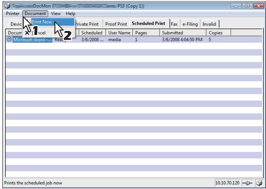
Task: Sort by Copies column header
Action: click(218, 33)
